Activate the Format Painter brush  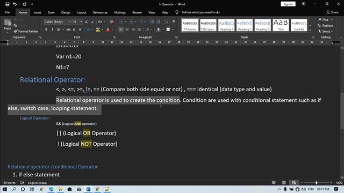[26, 31]
